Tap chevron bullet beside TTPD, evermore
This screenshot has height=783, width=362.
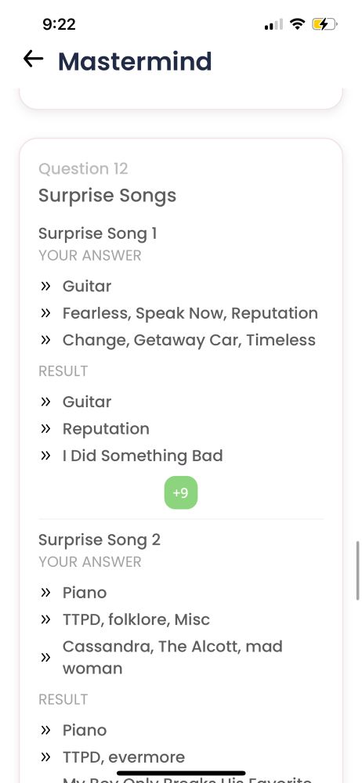pos(46,757)
